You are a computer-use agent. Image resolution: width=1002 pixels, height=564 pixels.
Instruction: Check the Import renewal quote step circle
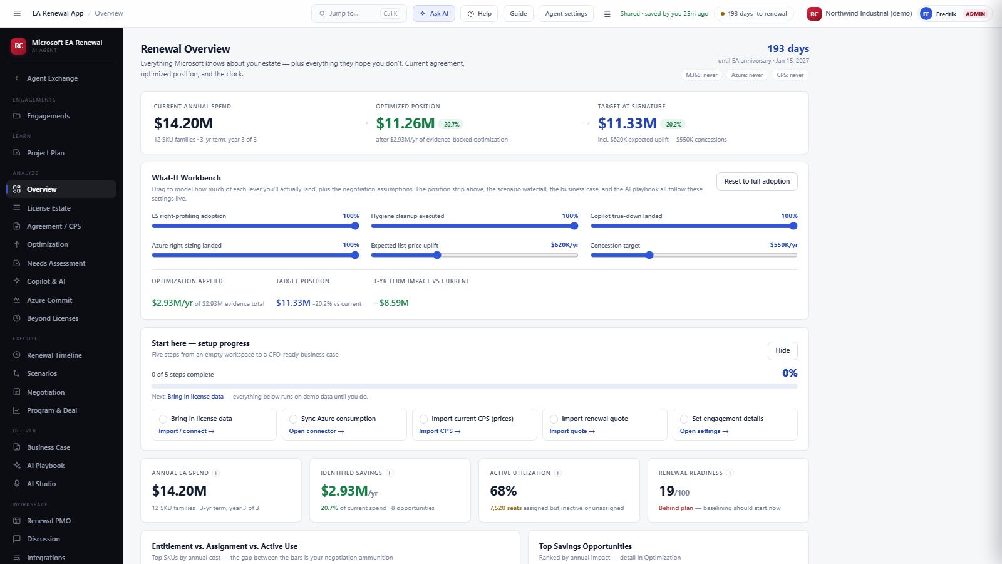click(554, 419)
